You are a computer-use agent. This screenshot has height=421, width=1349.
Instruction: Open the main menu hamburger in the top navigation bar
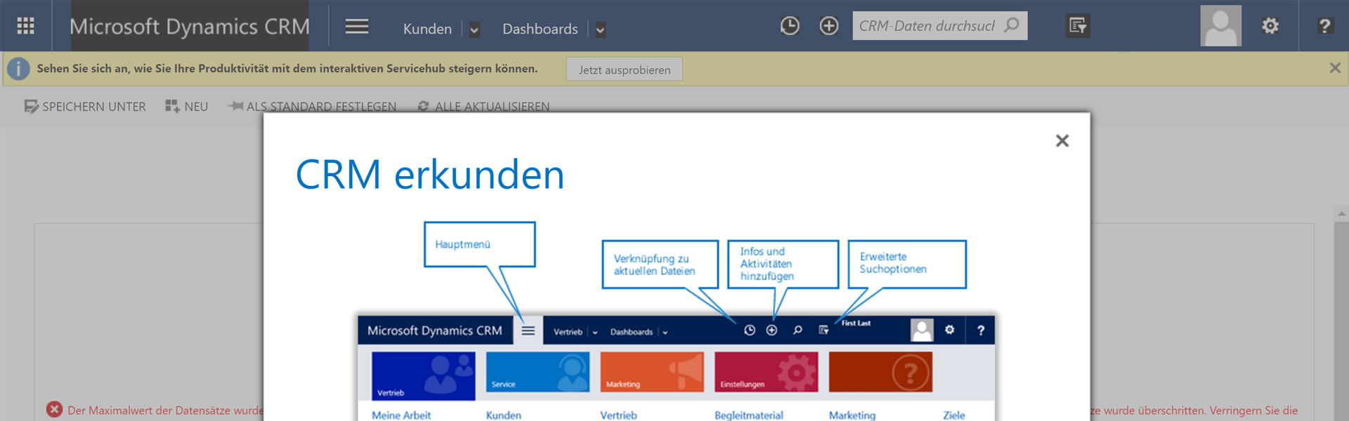pos(357,27)
